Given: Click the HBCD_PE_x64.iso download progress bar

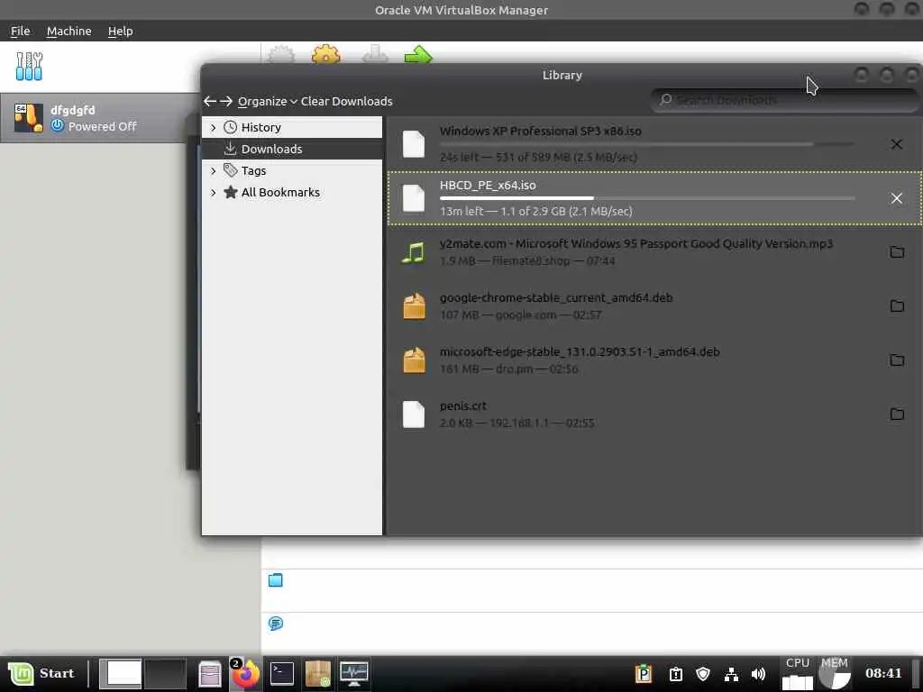Looking at the screenshot, I should click(x=647, y=198).
